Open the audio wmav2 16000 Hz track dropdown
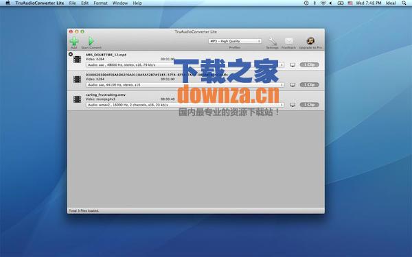412x257 pixels. coord(185,105)
